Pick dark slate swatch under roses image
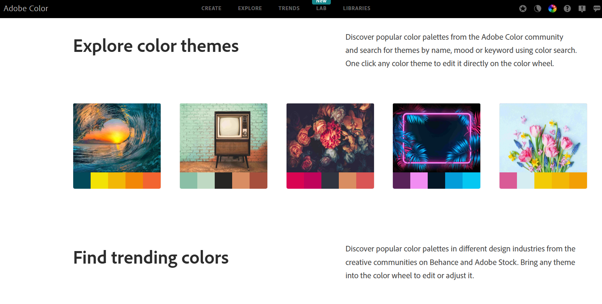Image resolution: width=602 pixels, height=304 pixels. (x=330, y=180)
